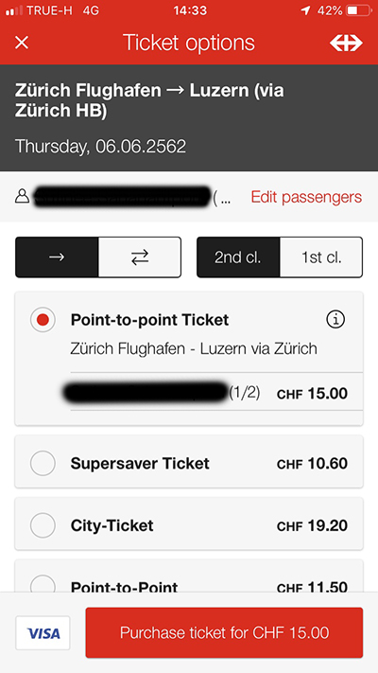
Task: Purchase ticket for CHF 15.00
Action: point(224,632)
